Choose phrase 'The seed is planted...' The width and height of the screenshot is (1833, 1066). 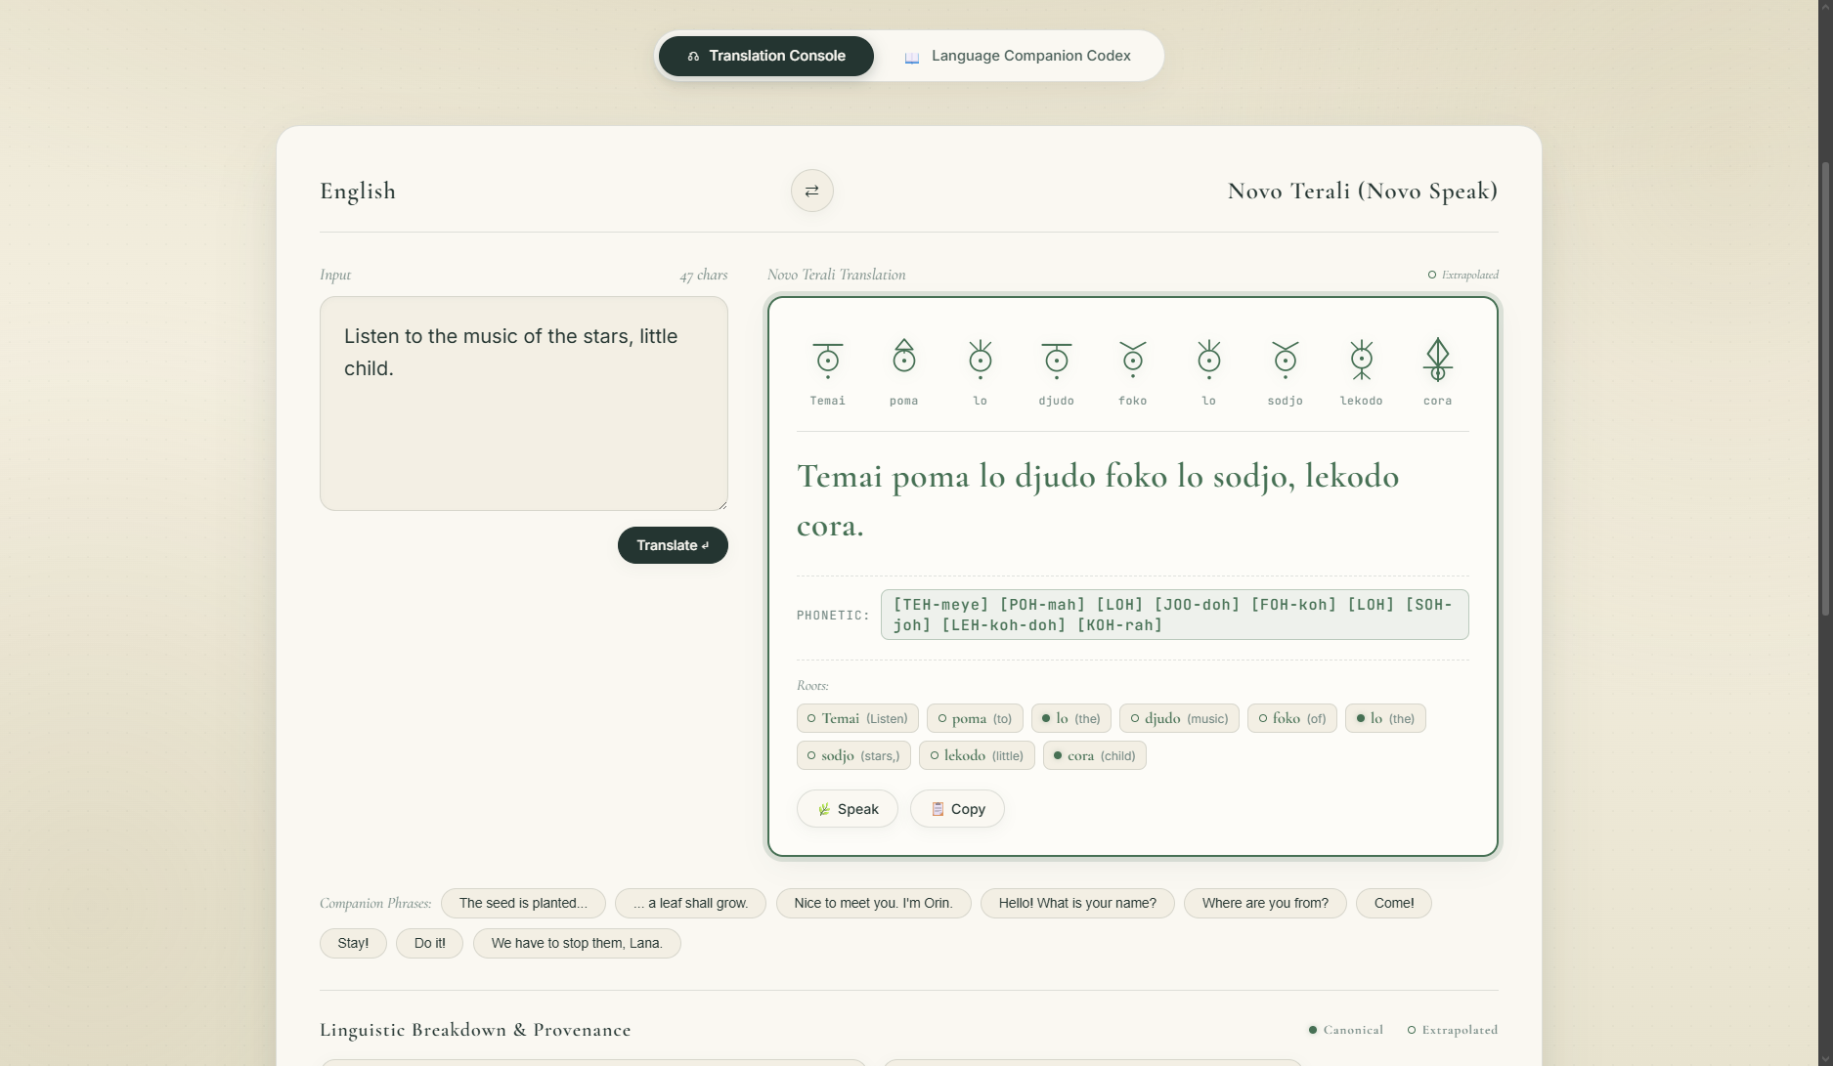tap(523, 903)
